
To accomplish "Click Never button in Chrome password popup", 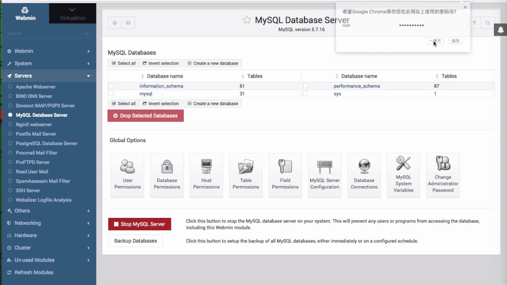I will pos(435,41).
